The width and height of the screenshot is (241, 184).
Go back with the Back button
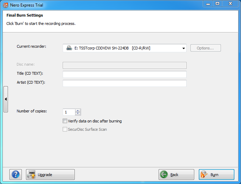(176, 174)
